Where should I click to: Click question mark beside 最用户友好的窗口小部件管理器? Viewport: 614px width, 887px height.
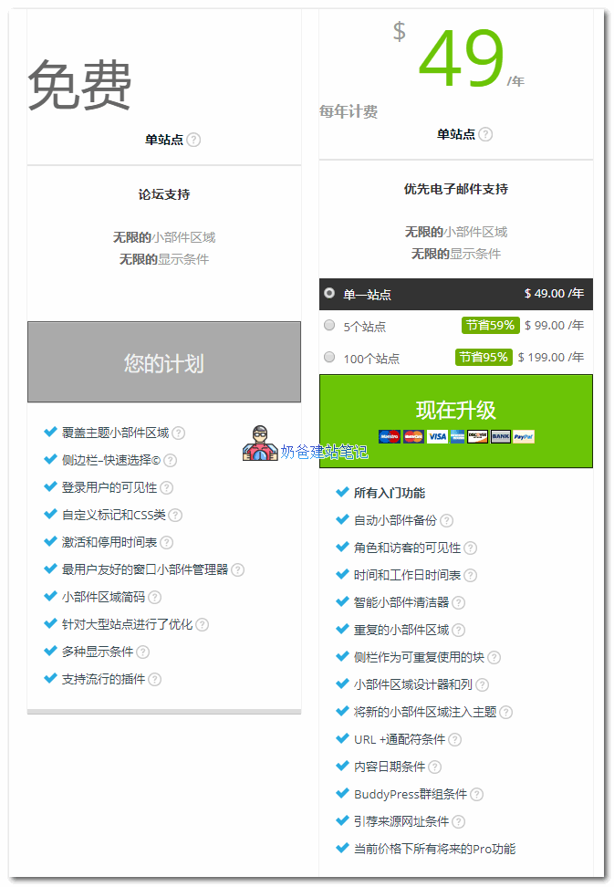click(237, 569)
